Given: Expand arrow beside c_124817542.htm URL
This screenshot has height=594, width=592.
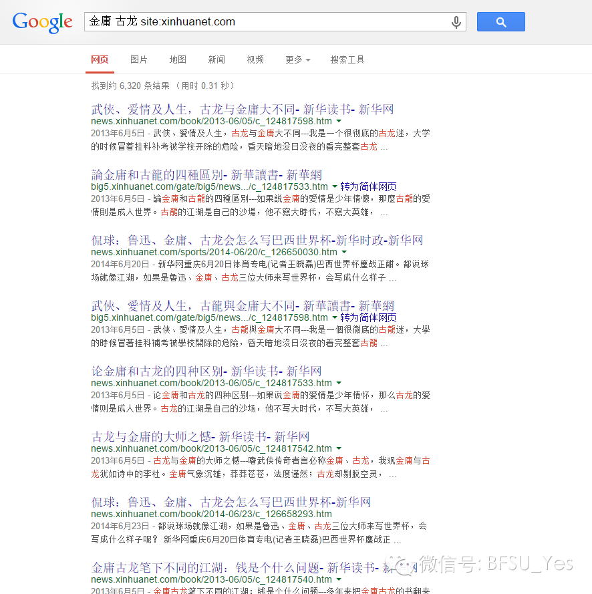Looking at the screenshot, I should click(x=339, y=448).
